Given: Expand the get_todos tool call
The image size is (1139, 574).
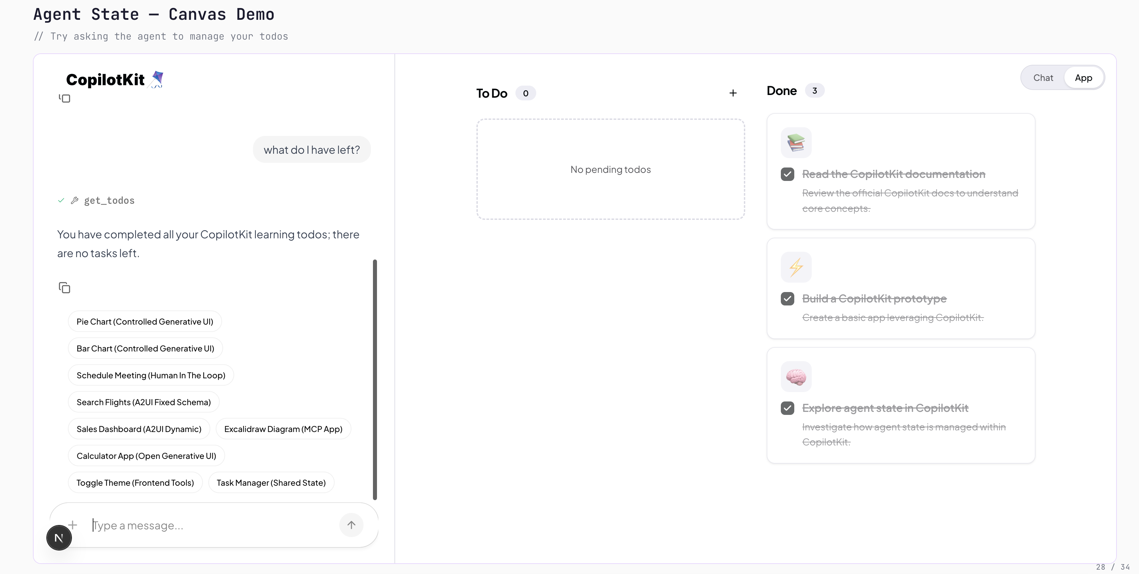Looking at the screenshot, I should click(109, 201).
